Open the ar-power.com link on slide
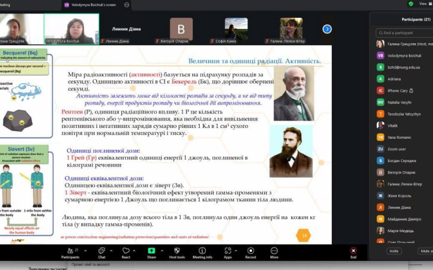This screenshot has height=270, width=433. tap(134, 237)
